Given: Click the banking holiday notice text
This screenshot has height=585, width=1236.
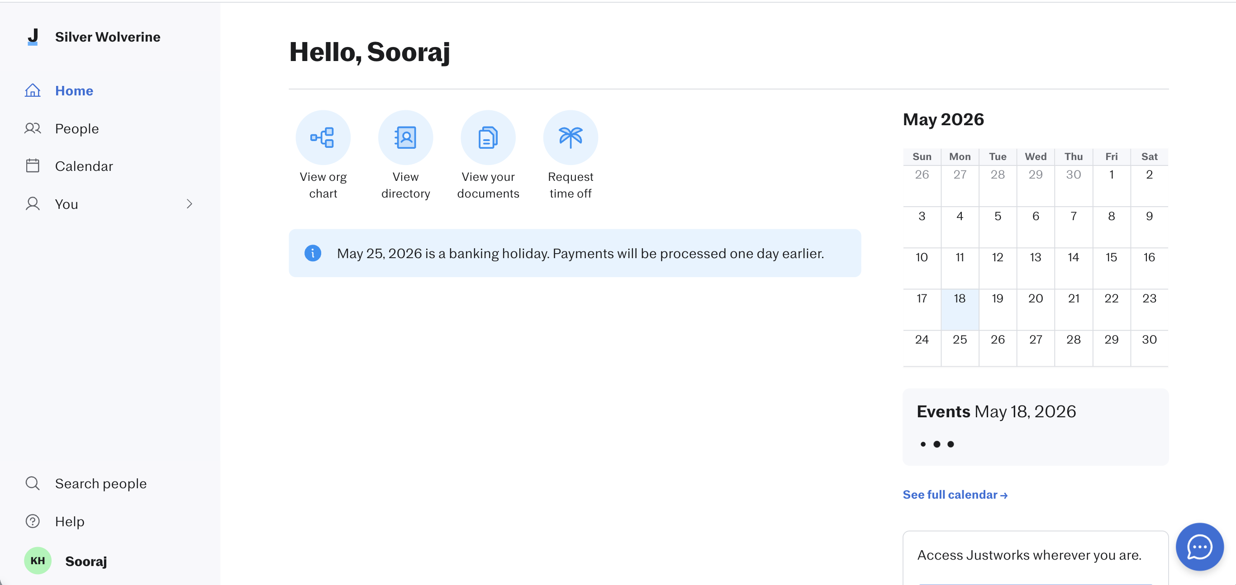Looking at the screenshot, I should point(580,253).
